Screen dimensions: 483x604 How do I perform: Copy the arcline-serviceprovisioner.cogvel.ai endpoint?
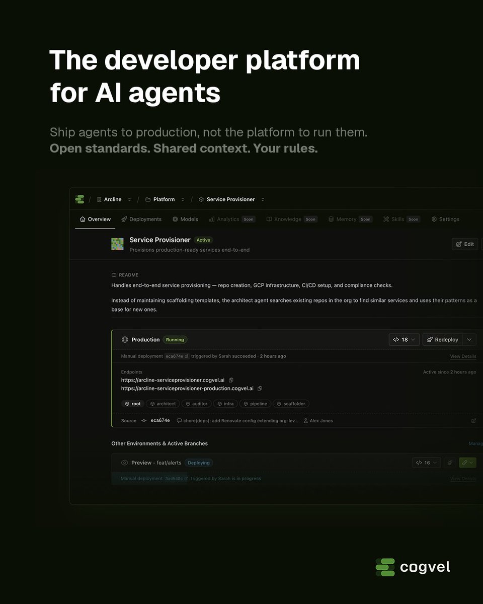click(231, 380)
